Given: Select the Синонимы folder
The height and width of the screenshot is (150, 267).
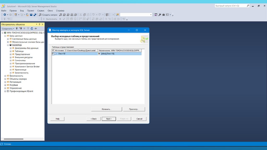Looking at the screenshot, I should point(20,60).
